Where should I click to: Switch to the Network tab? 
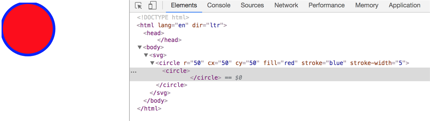tap(286, 5)
